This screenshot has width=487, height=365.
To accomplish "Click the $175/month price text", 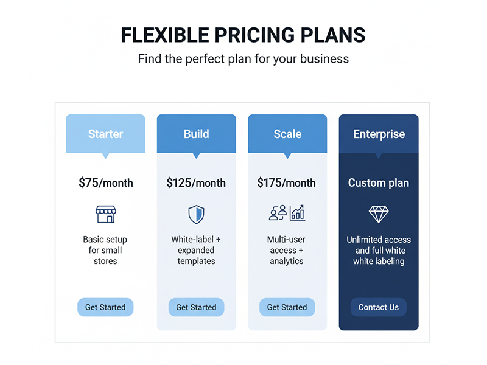I will tap(287, 182).
